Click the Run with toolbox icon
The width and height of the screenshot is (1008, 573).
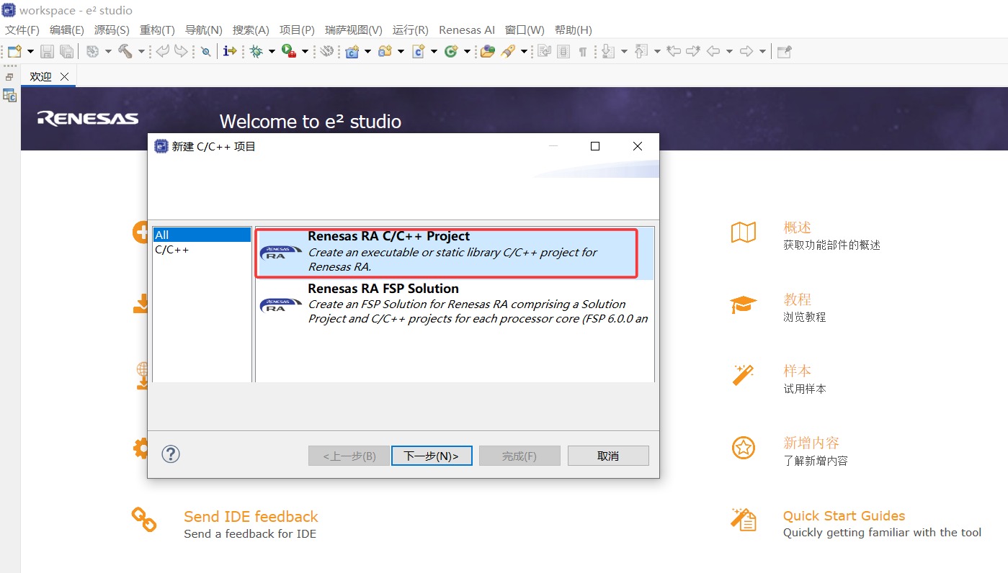point(289,51)
